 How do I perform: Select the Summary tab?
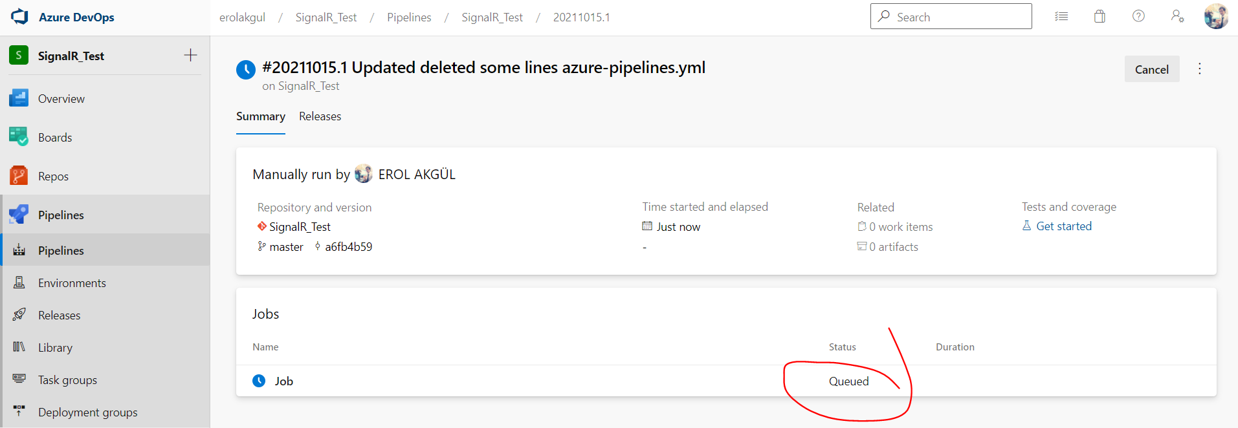[x=260, y=116]
